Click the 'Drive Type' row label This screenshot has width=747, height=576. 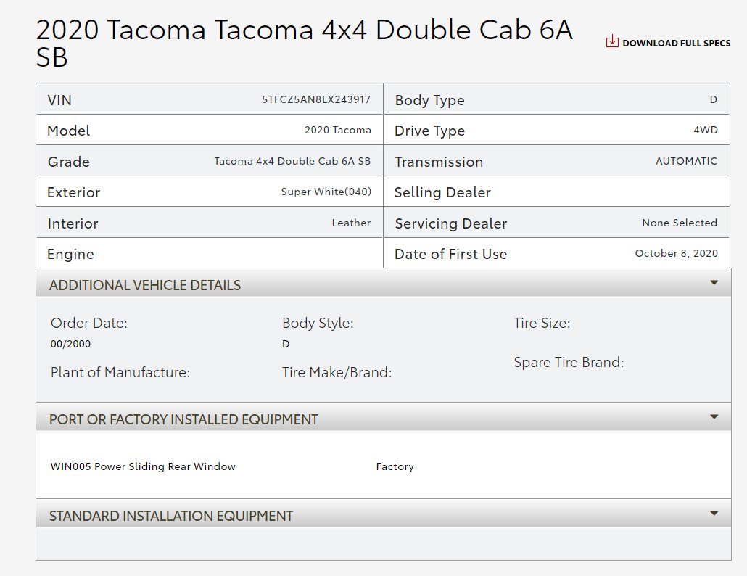430,131
